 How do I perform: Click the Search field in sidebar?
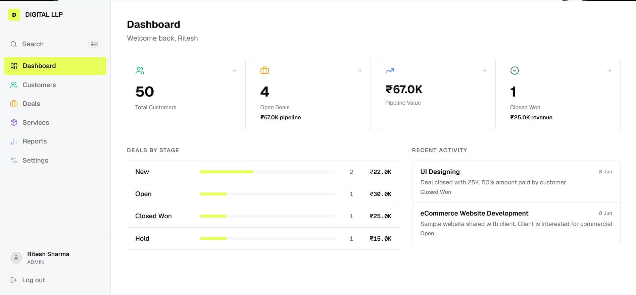click(55, 44)
